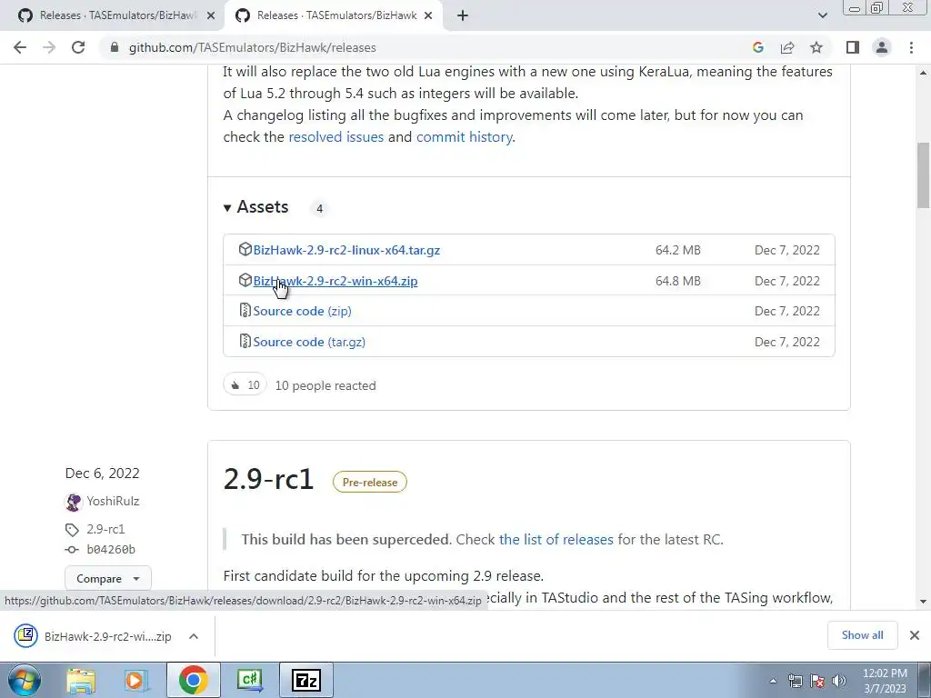Open the tab search chevron
Screen dimensions: 931x698
tap(822, 16)
